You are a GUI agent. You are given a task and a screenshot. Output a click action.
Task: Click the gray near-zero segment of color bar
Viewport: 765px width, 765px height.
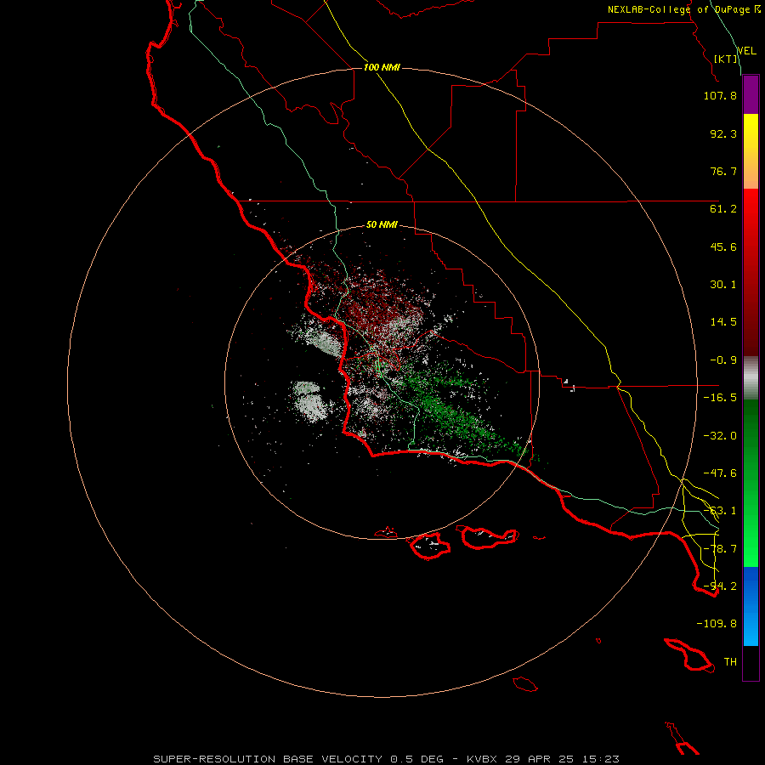[x=751, y=378]
